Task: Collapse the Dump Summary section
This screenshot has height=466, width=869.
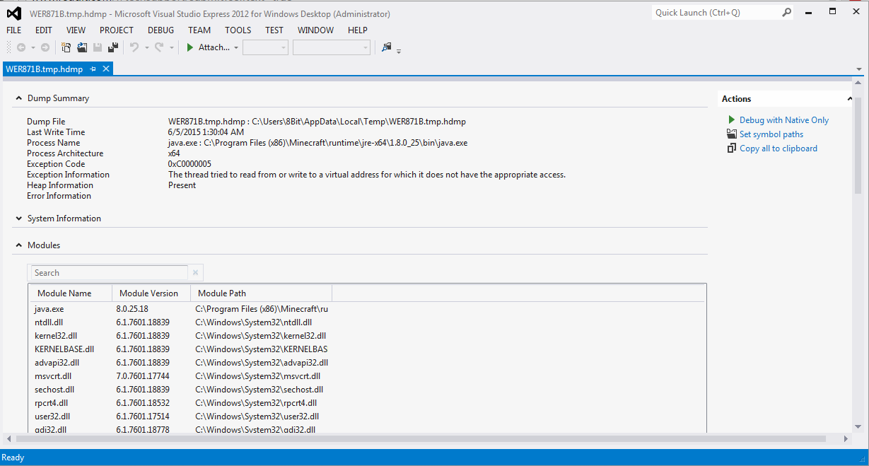Action: click(x=19, y=98)
